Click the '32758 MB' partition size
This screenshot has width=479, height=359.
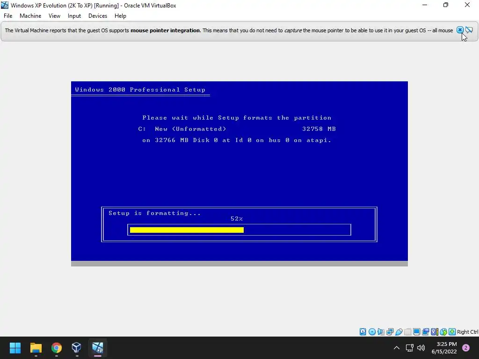click(319, 129)
